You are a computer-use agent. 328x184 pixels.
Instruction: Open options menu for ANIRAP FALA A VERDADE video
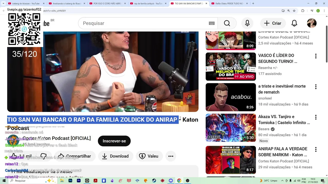pos(316,149)
